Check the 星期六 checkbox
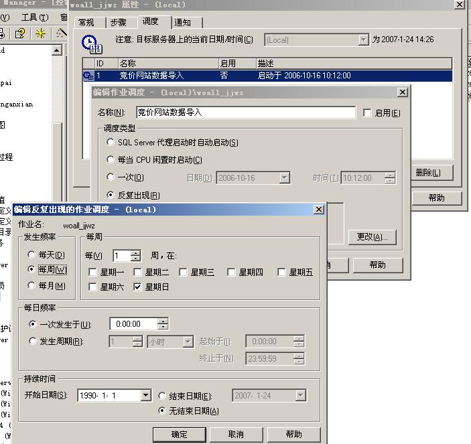Viewport: 471px width, 444px height. [x=92, y=287]
